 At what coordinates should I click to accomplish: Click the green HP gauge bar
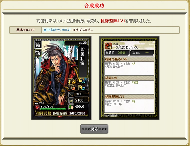click(53, 109)
